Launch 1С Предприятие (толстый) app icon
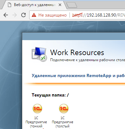 pos(64,109)
